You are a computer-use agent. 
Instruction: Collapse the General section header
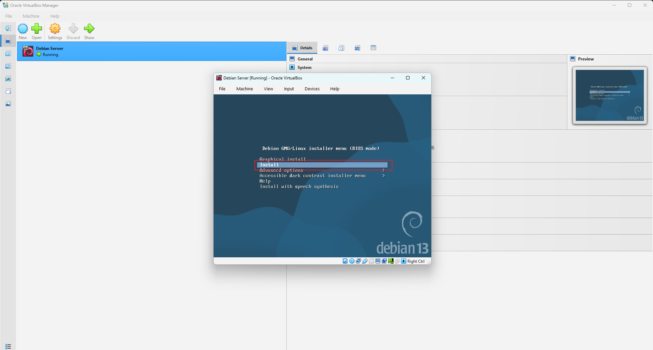306,58
